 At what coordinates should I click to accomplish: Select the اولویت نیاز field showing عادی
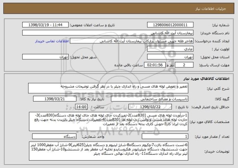click(x=170, y=49)
